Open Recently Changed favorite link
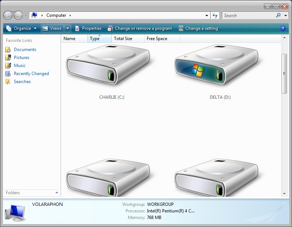The image size is (292, 227). coord(31,74)
